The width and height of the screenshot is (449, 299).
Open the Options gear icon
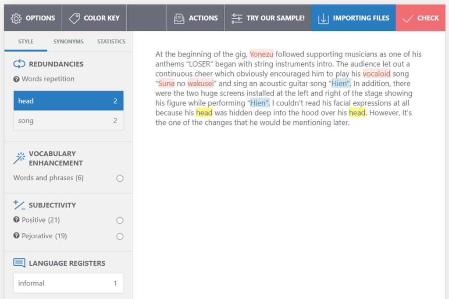16,18
